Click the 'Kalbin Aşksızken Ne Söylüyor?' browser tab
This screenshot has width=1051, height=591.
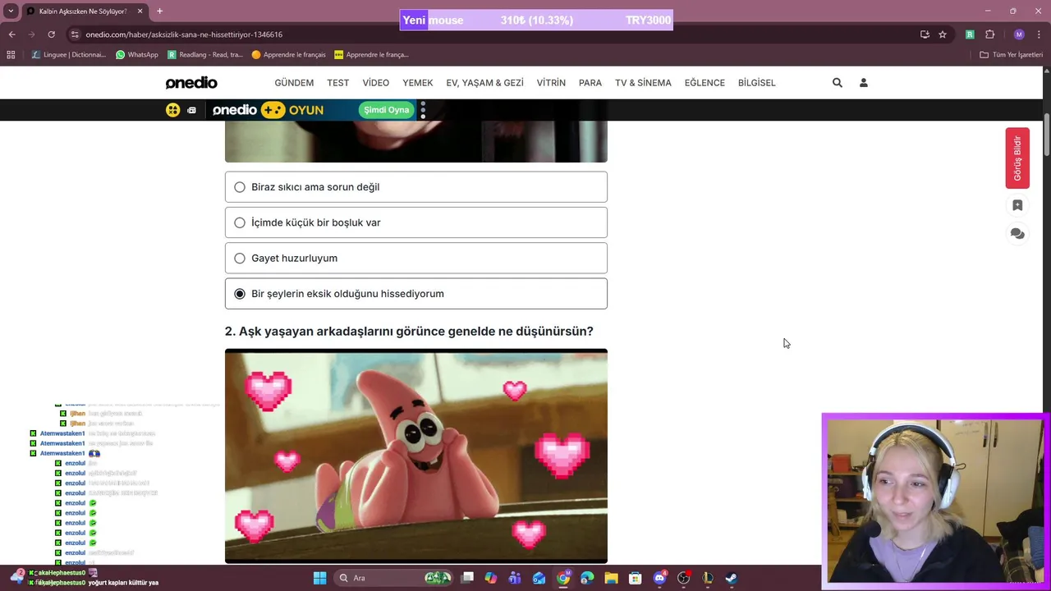click(x=85, y=11)
